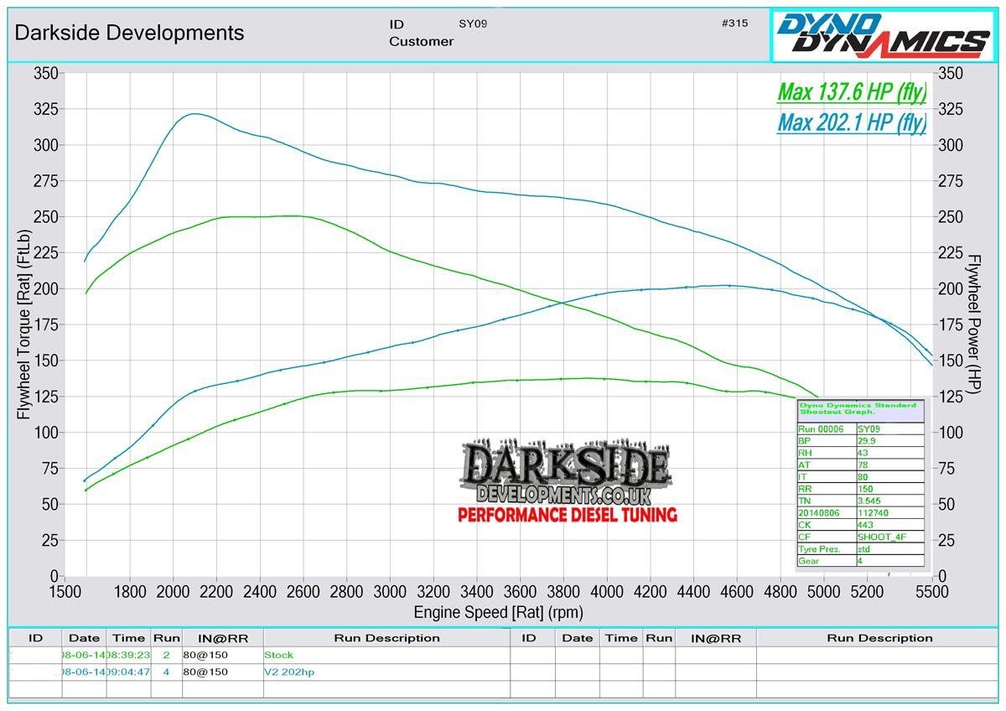
Task: Click the 1500 tick on the rpm axis
Action: [65, 591]
